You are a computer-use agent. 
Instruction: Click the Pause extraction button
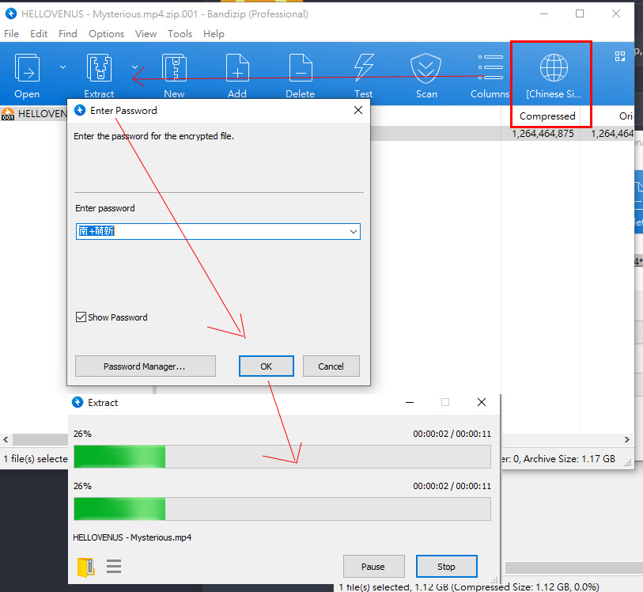373,567
